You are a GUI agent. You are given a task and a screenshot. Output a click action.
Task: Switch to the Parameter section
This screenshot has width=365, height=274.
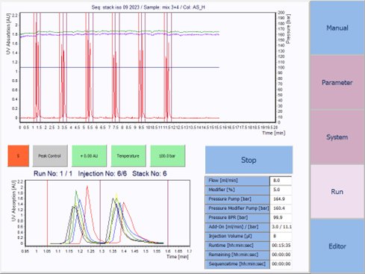click(x=337, y=82)
